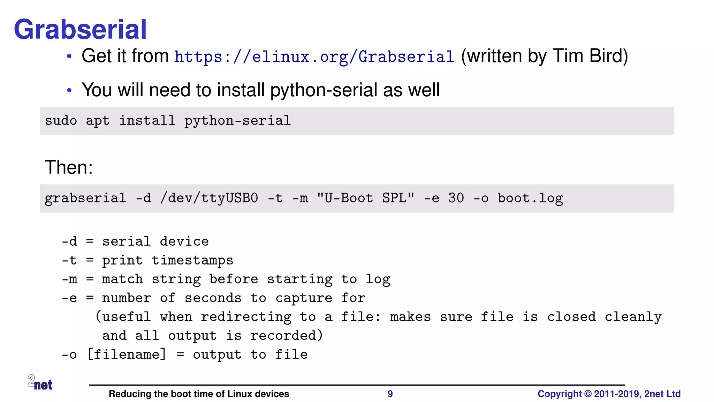Click the Grabserial slide title
Screen dimensions: 714x402
[80, 29]
